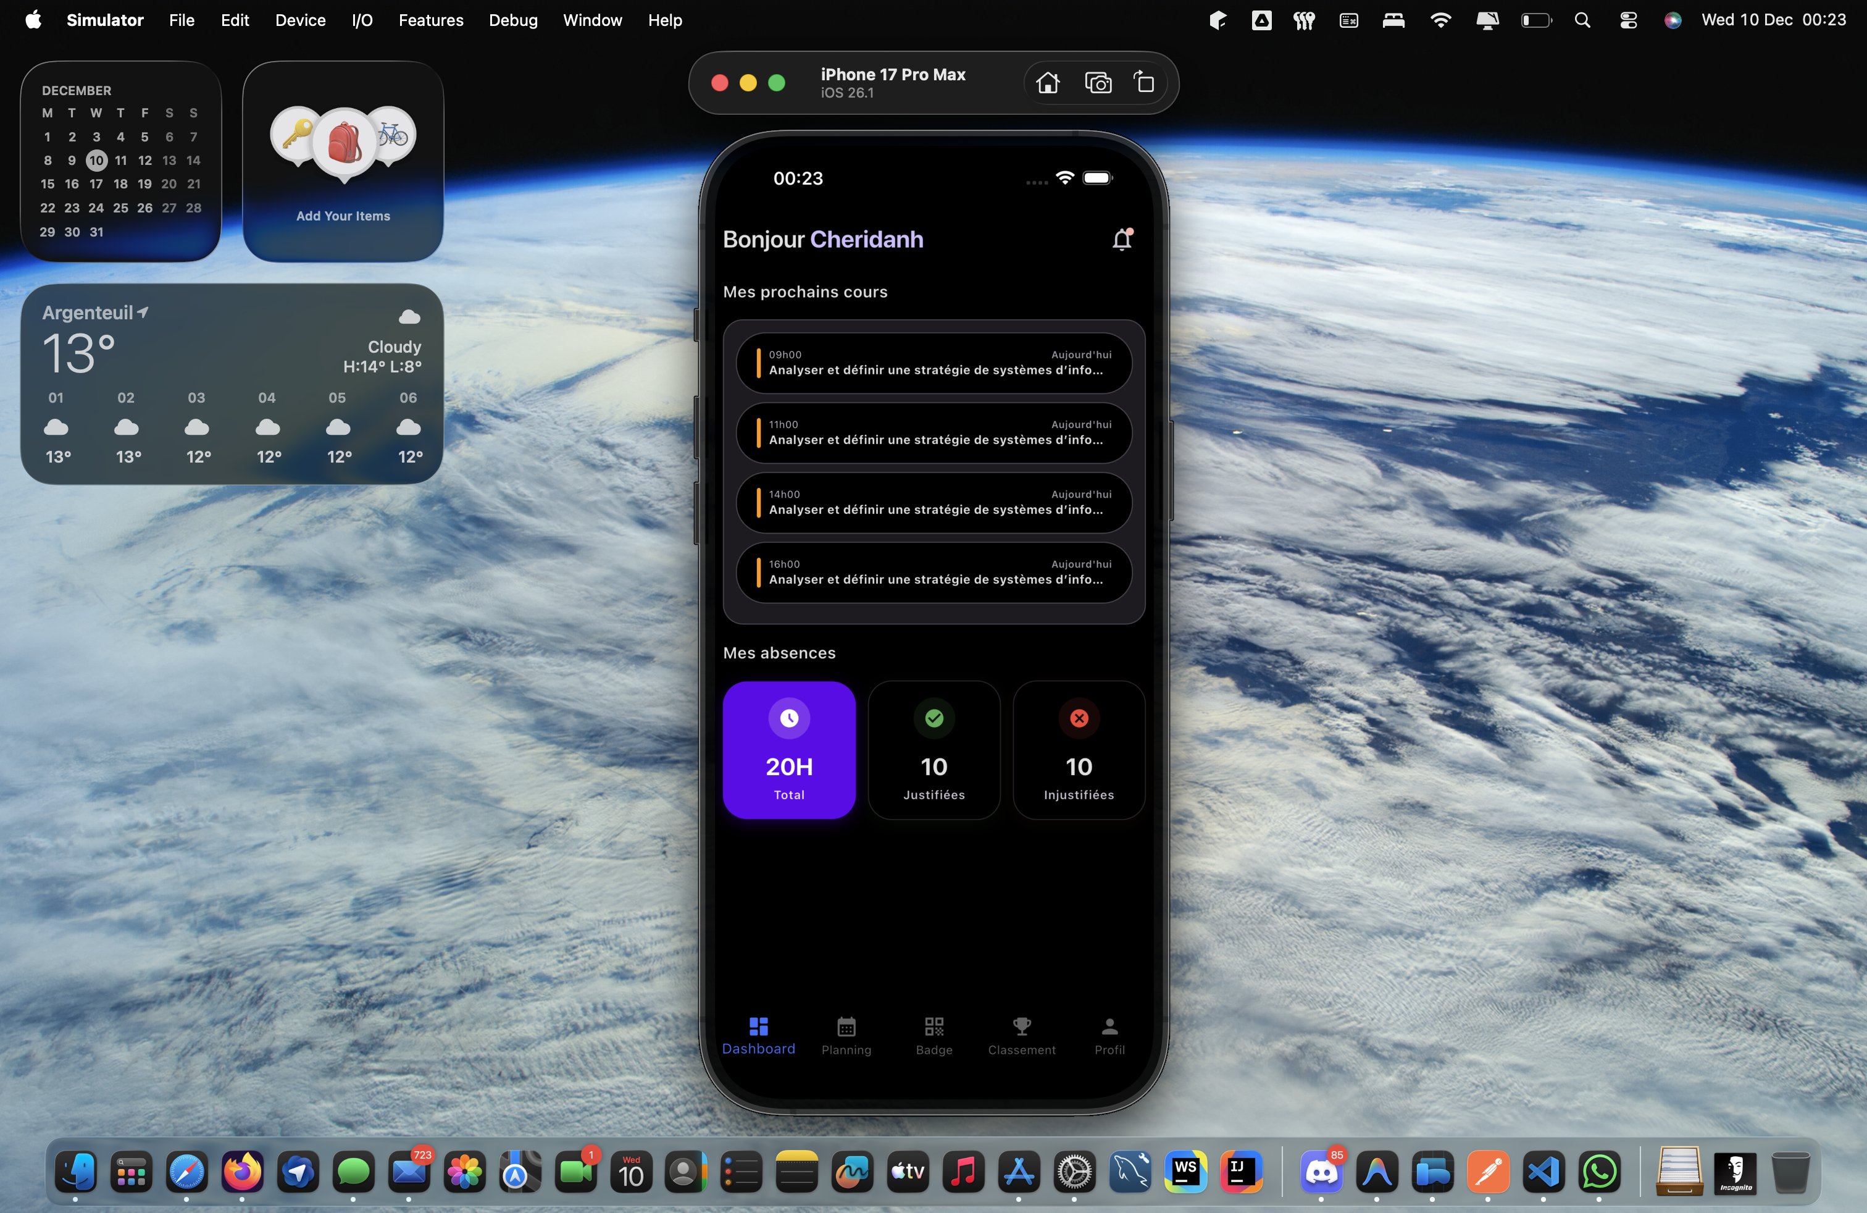
Task: Open the Planning tab
Action: click(846, 1035)
